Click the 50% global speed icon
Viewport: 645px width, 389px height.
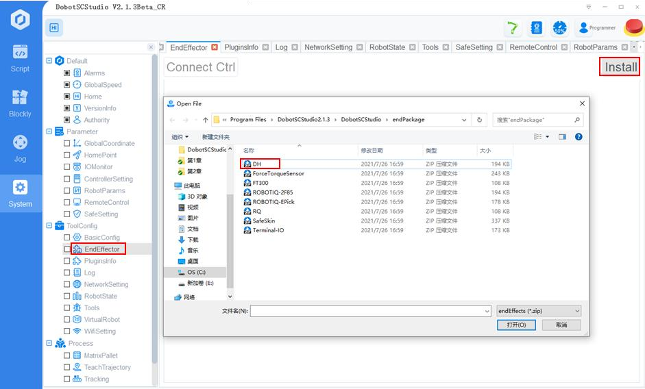(560, 28)
